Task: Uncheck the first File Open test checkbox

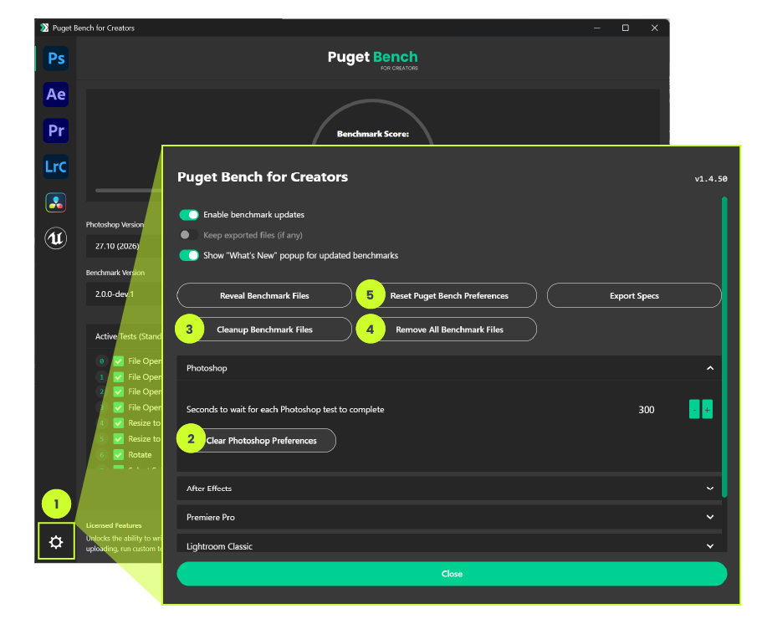Action: (x=118, y=361)
